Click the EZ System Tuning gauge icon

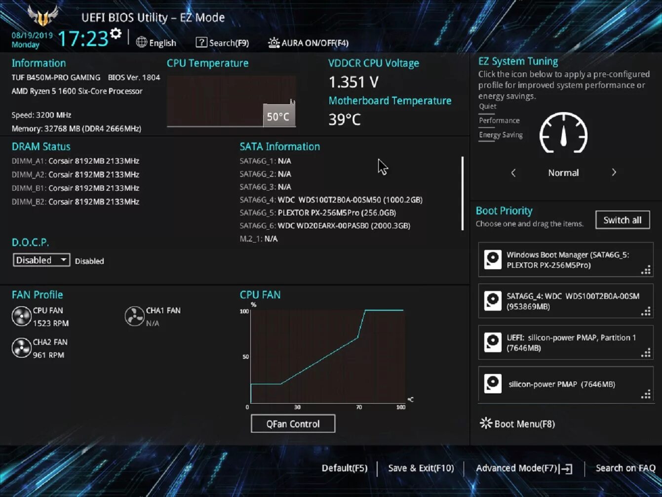pyautogui.click(x=563, y=133)
